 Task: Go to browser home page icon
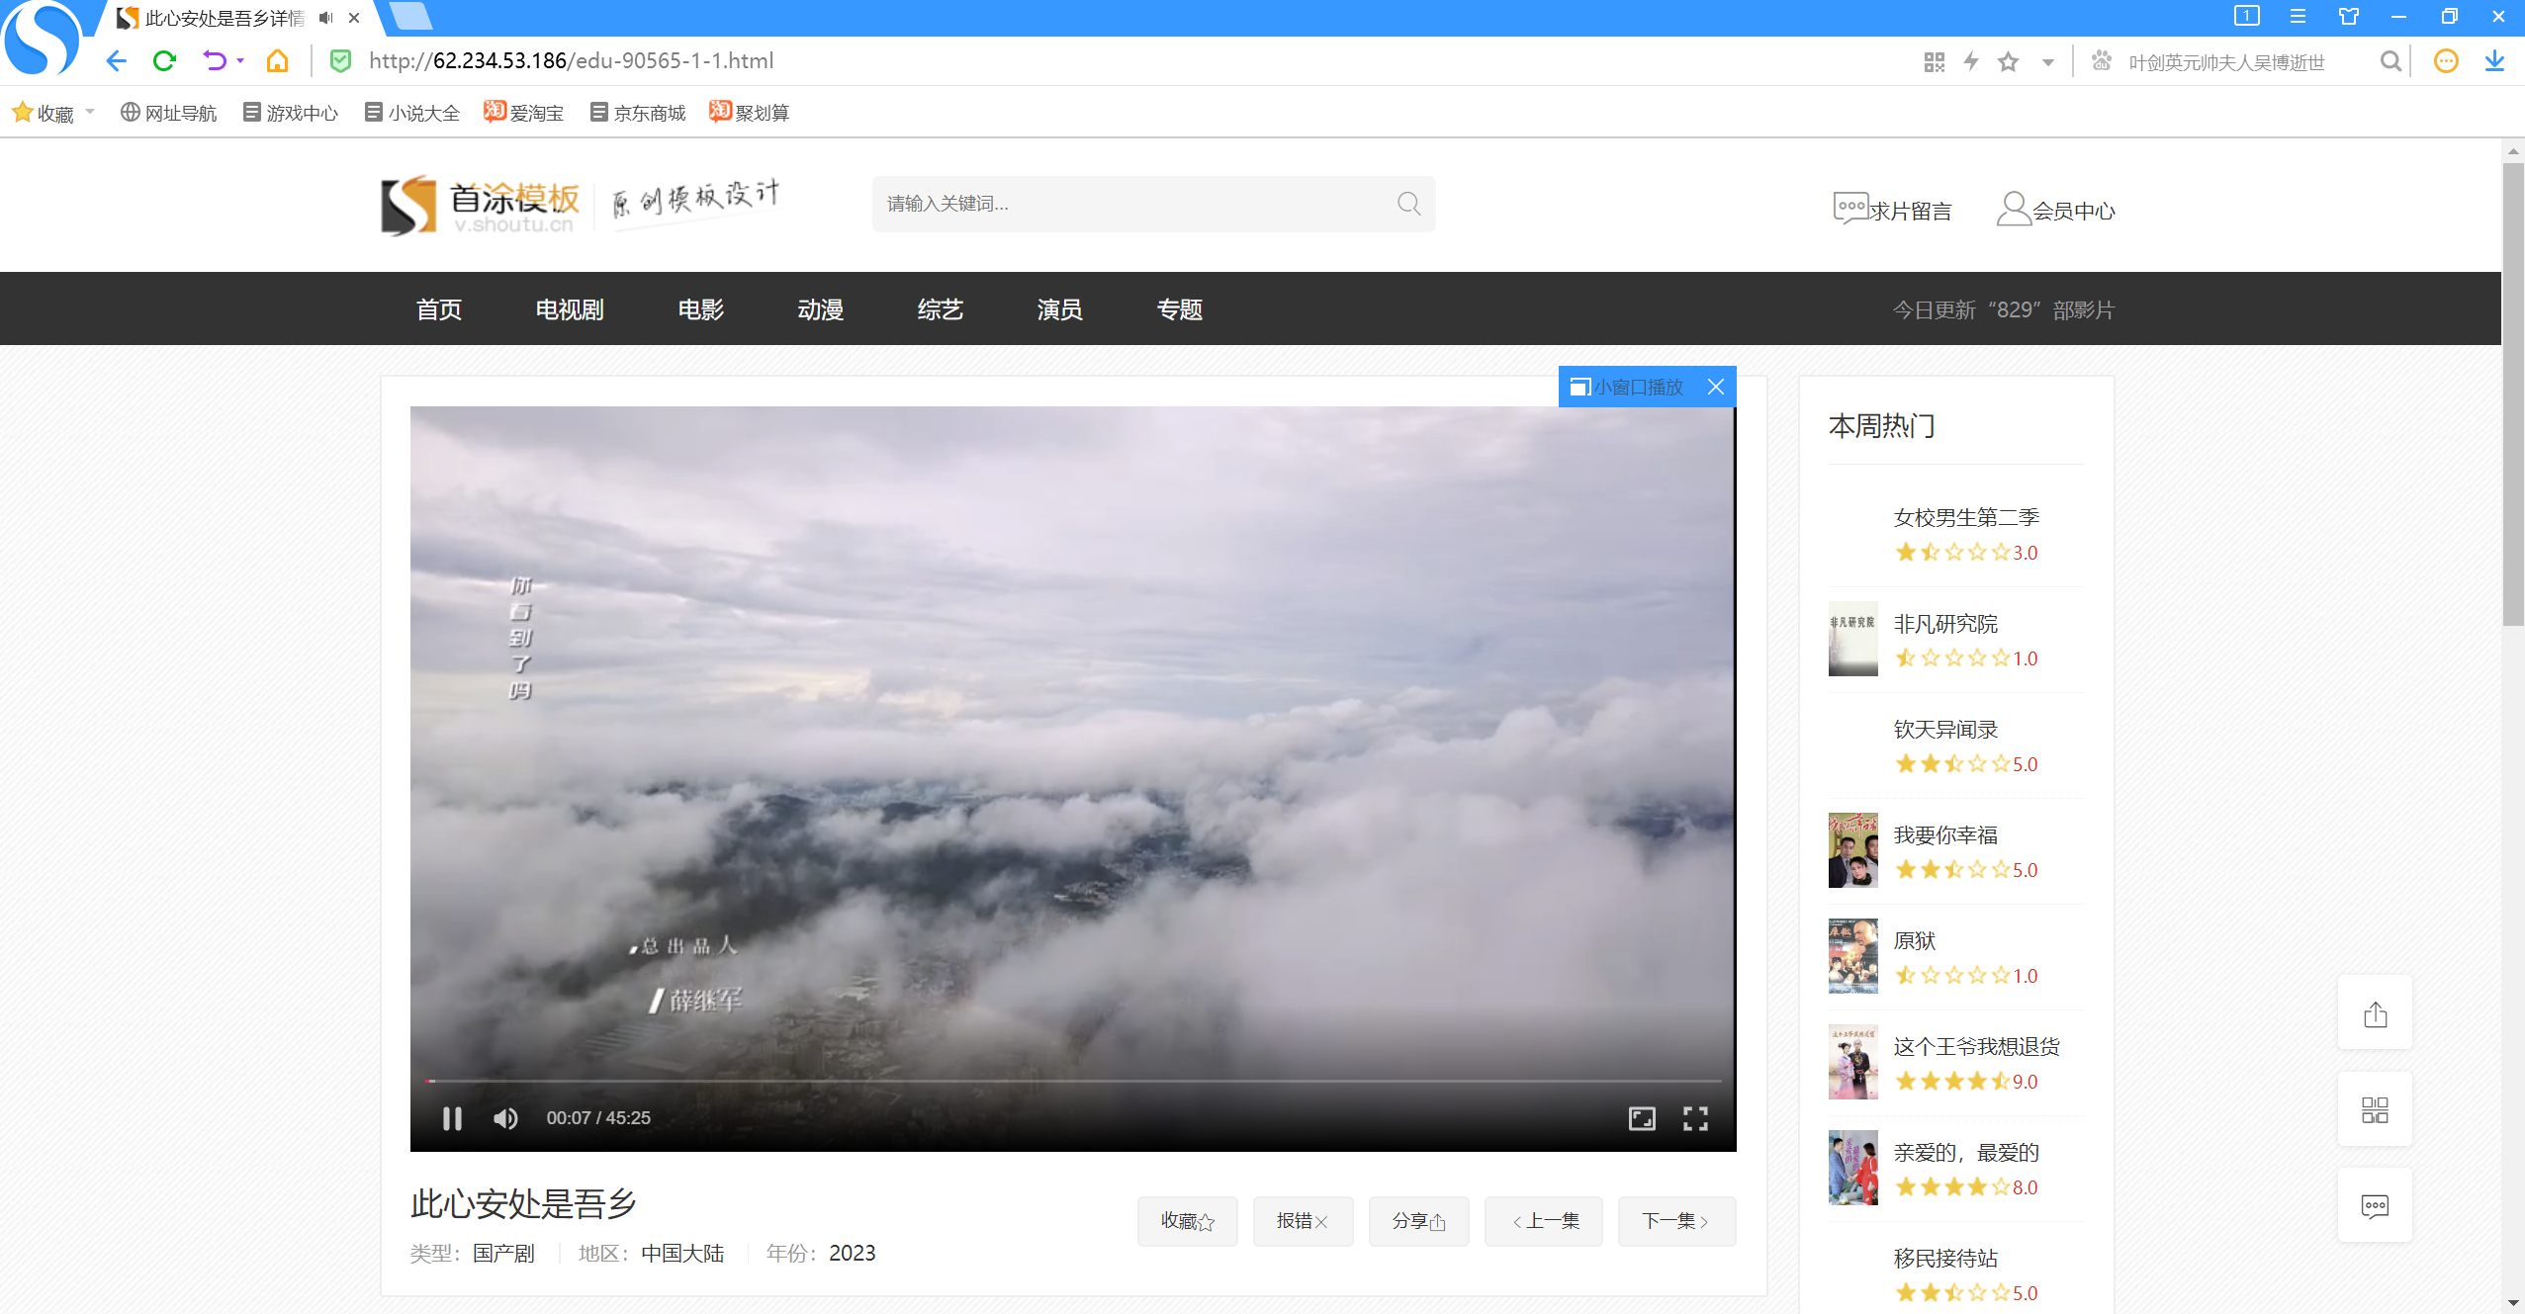[x=277, y=61]
